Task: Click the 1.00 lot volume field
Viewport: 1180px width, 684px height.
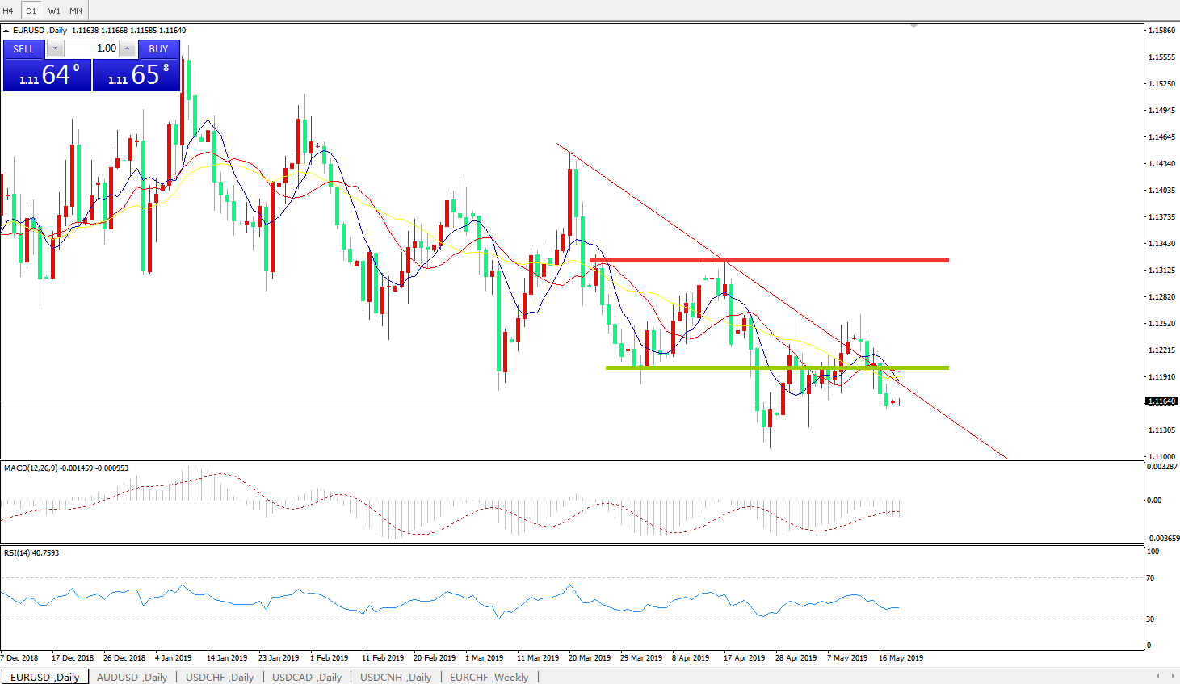Action: click(x=91, y=48)
